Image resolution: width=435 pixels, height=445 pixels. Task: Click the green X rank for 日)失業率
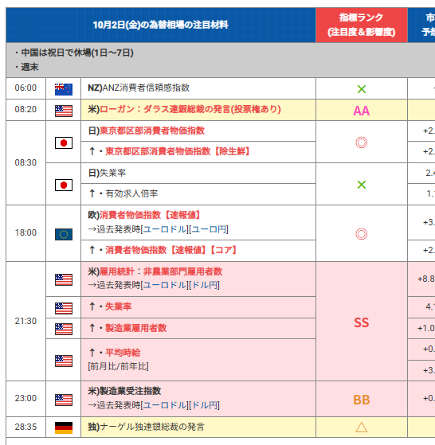(362, 185)
